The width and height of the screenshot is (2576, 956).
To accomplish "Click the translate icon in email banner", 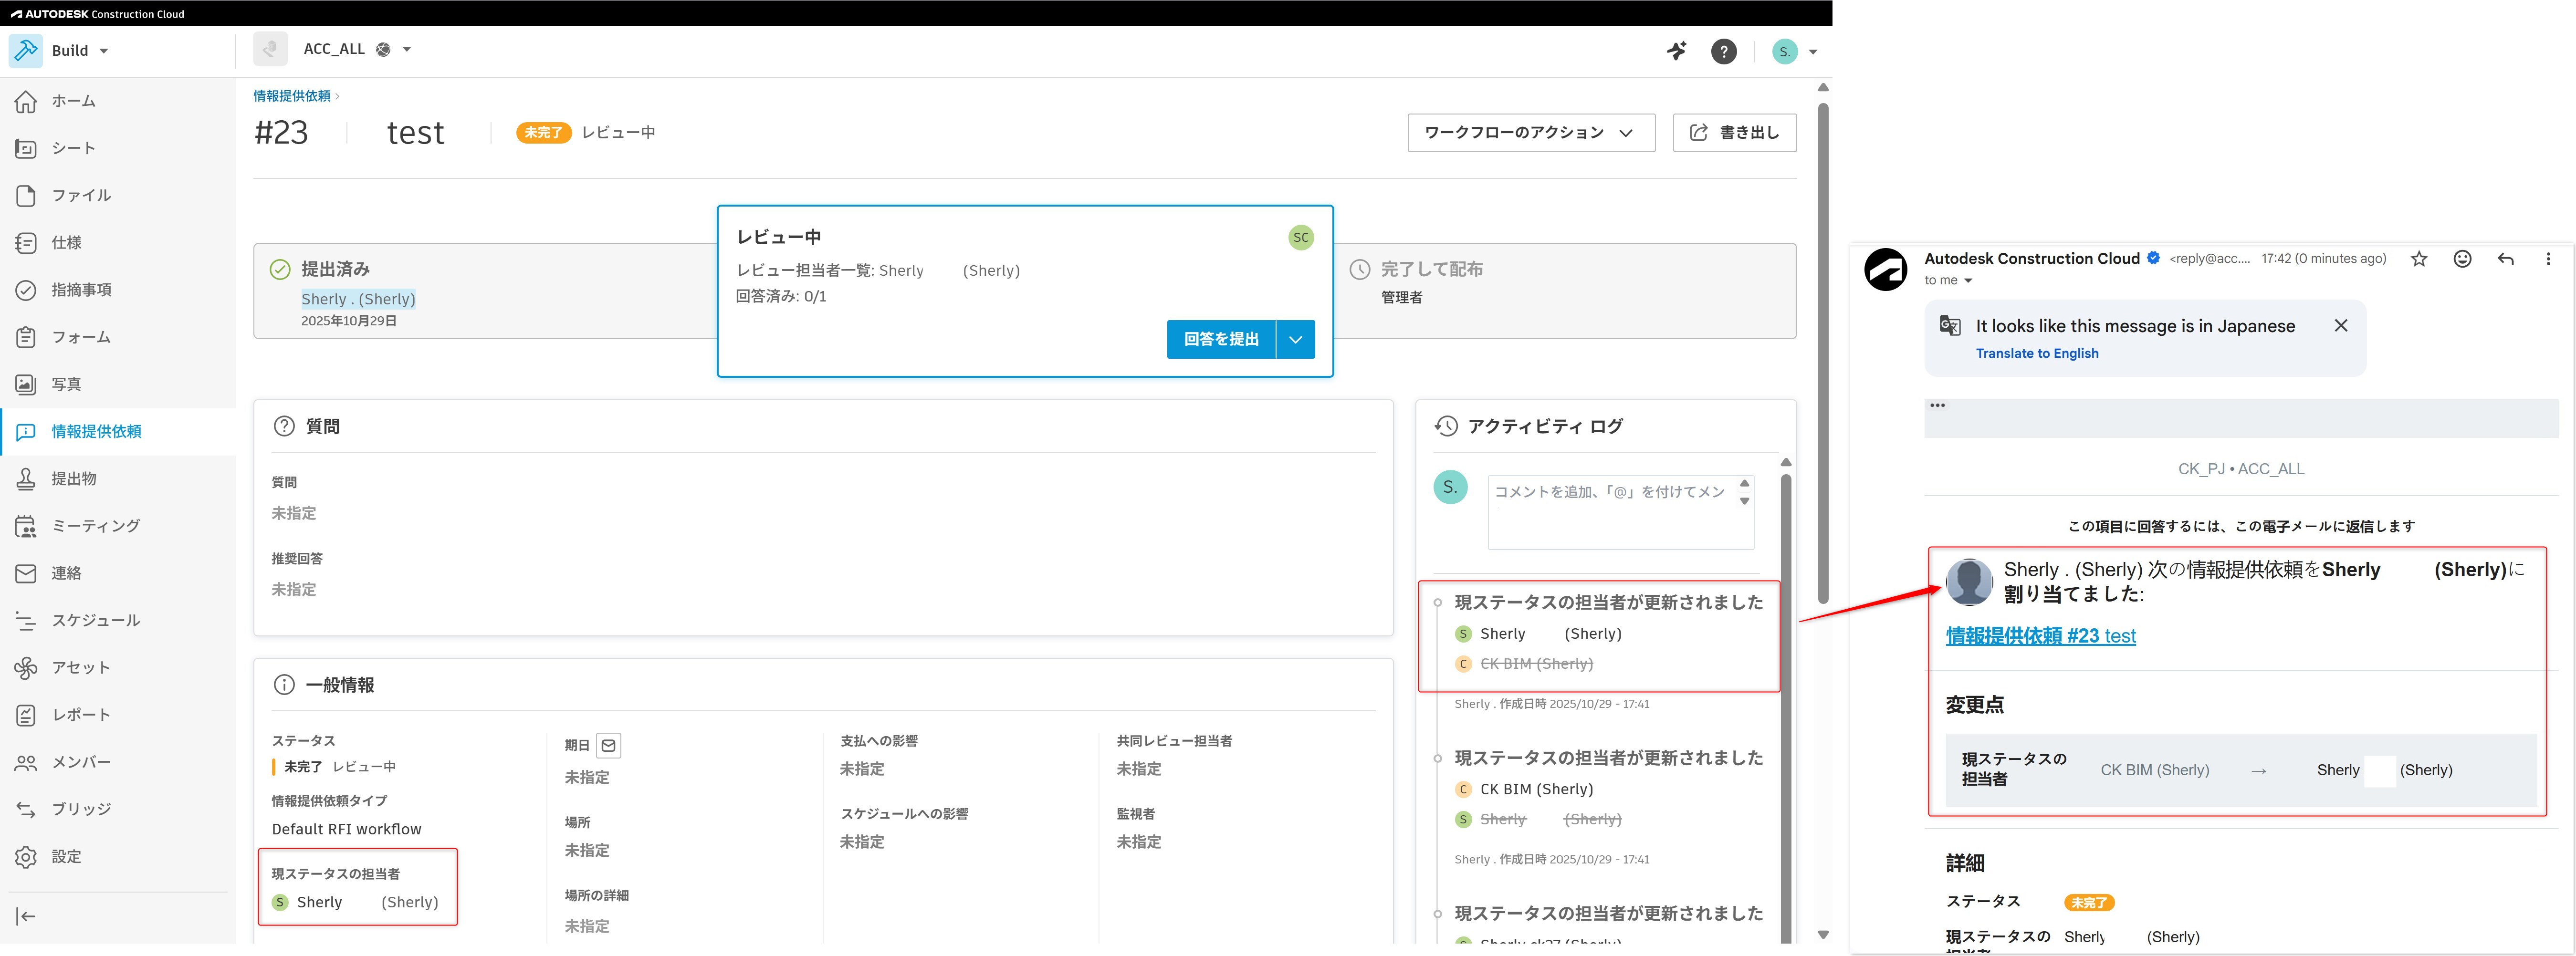I will point(1949,325).
